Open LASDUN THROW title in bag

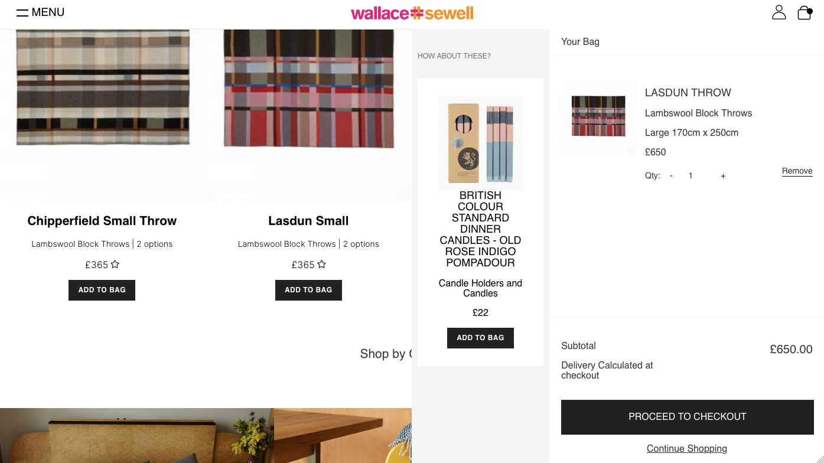point(688,93)
